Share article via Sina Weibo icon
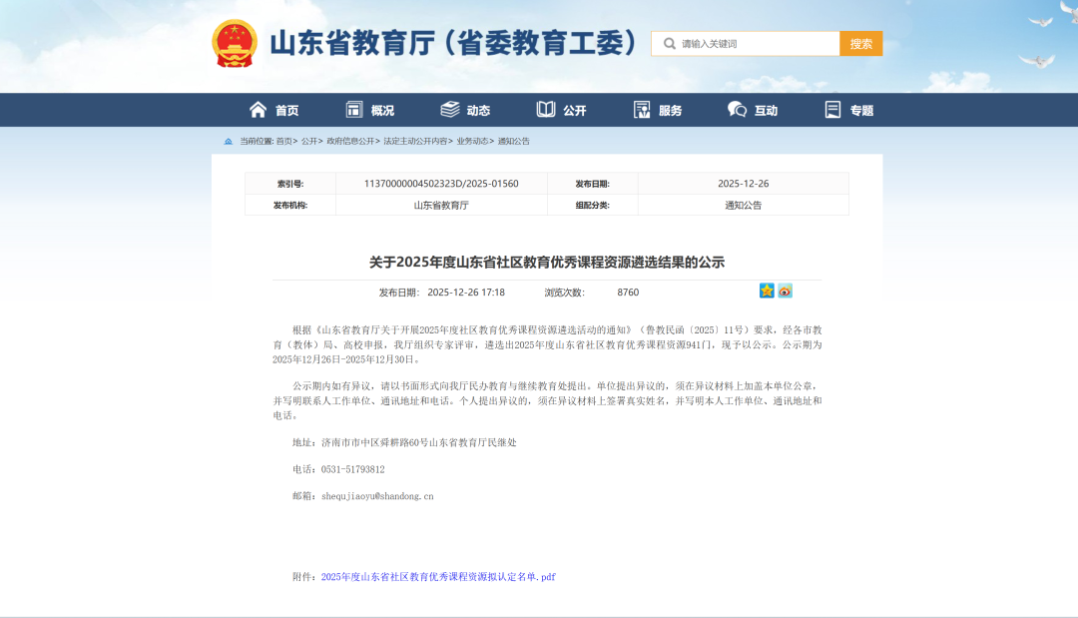Image resolution: width=1078 pixels, height=618 pixels. point(786,291)
